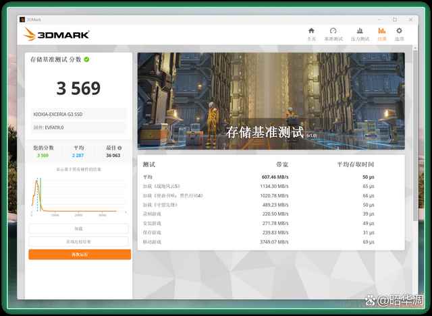This screenshot has height=316, width=432.
Task: Click the average score value 2 287
Action: pyautogui.click(x=78, y=156)
